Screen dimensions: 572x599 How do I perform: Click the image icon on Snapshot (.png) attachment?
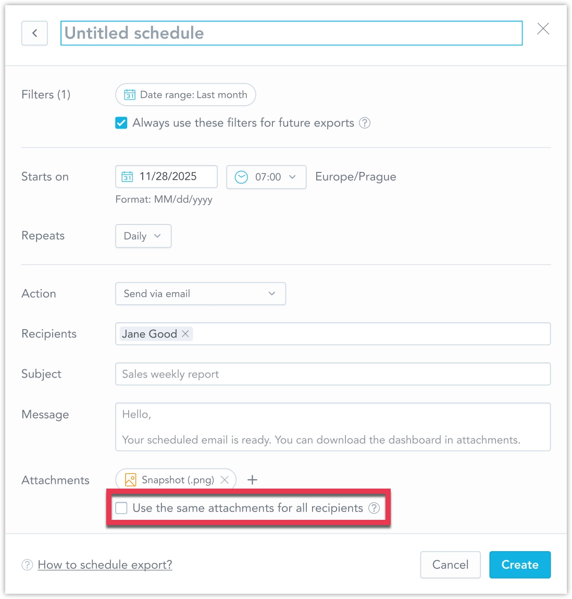coord(130,479)
